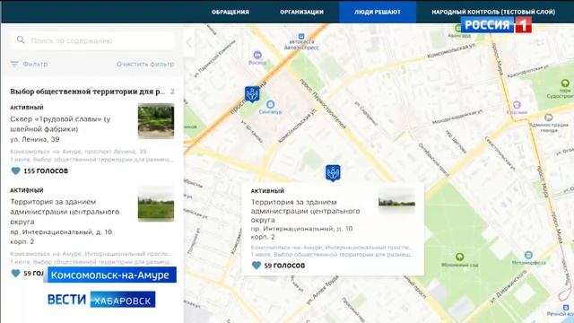Click the Автоэкспресс ticket office map icon
Image resolution: width=574 pixels, height=323 pixels.
pos(301,36)
